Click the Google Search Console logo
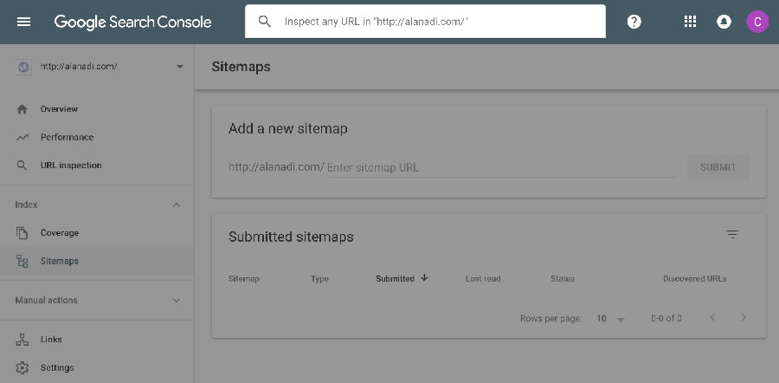 click(132, 22)
